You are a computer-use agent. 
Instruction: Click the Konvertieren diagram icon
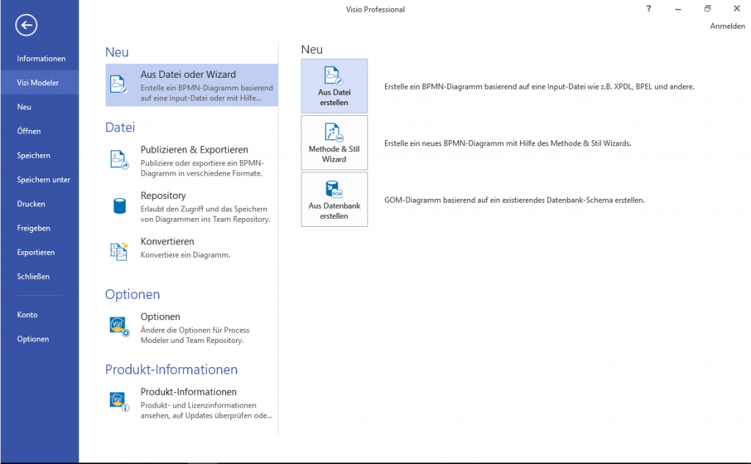119,251
